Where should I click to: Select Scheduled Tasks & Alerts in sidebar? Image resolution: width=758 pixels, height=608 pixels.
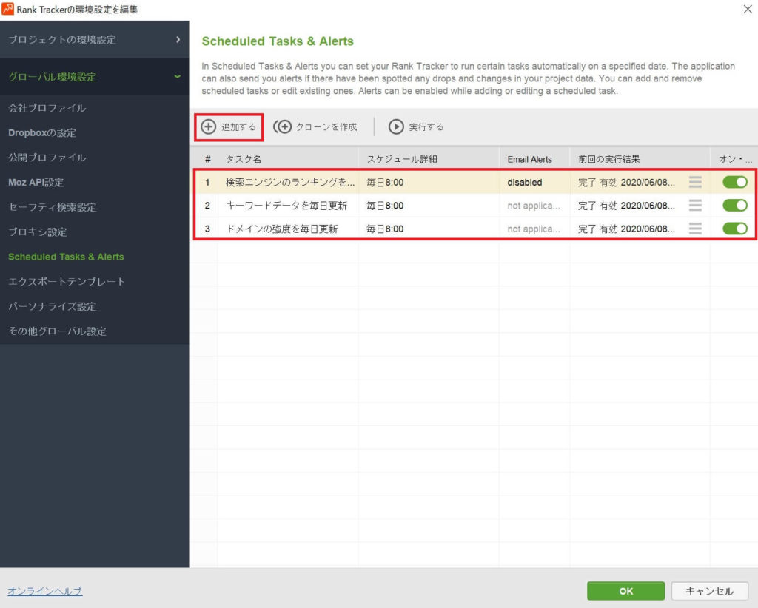tap(66, 257)
